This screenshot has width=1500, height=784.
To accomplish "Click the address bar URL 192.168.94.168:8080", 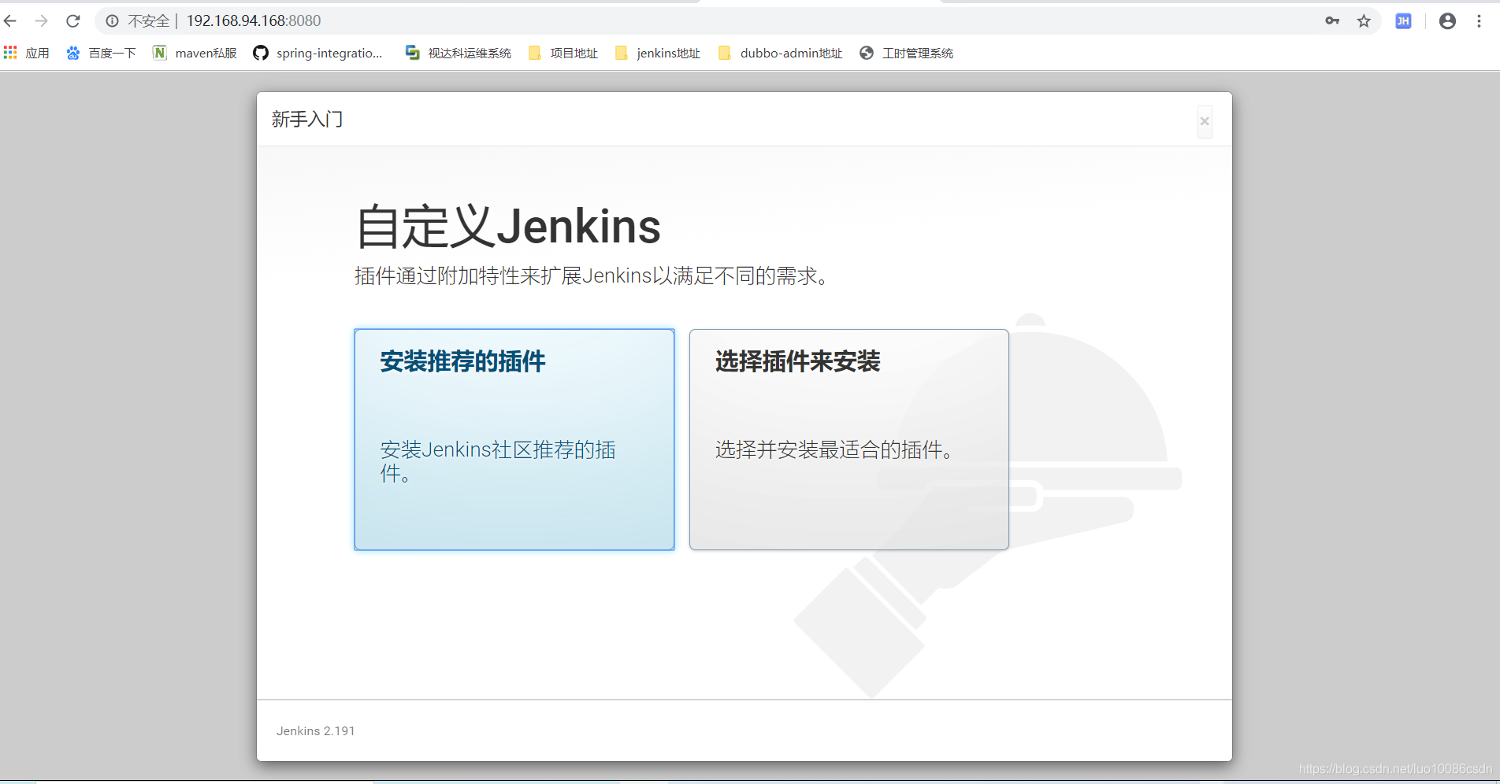I will 254,21.
